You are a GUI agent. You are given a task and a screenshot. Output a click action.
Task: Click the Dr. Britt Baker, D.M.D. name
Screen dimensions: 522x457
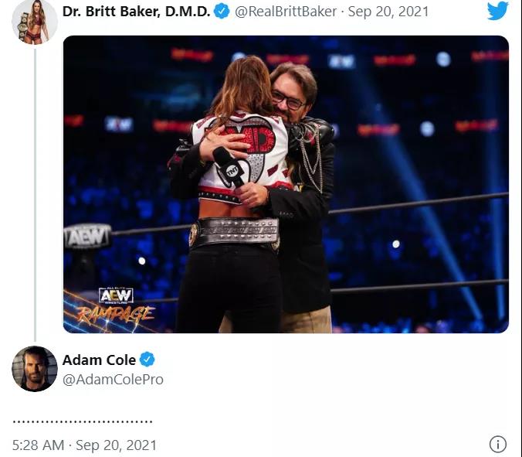click(x=136, y=12)
